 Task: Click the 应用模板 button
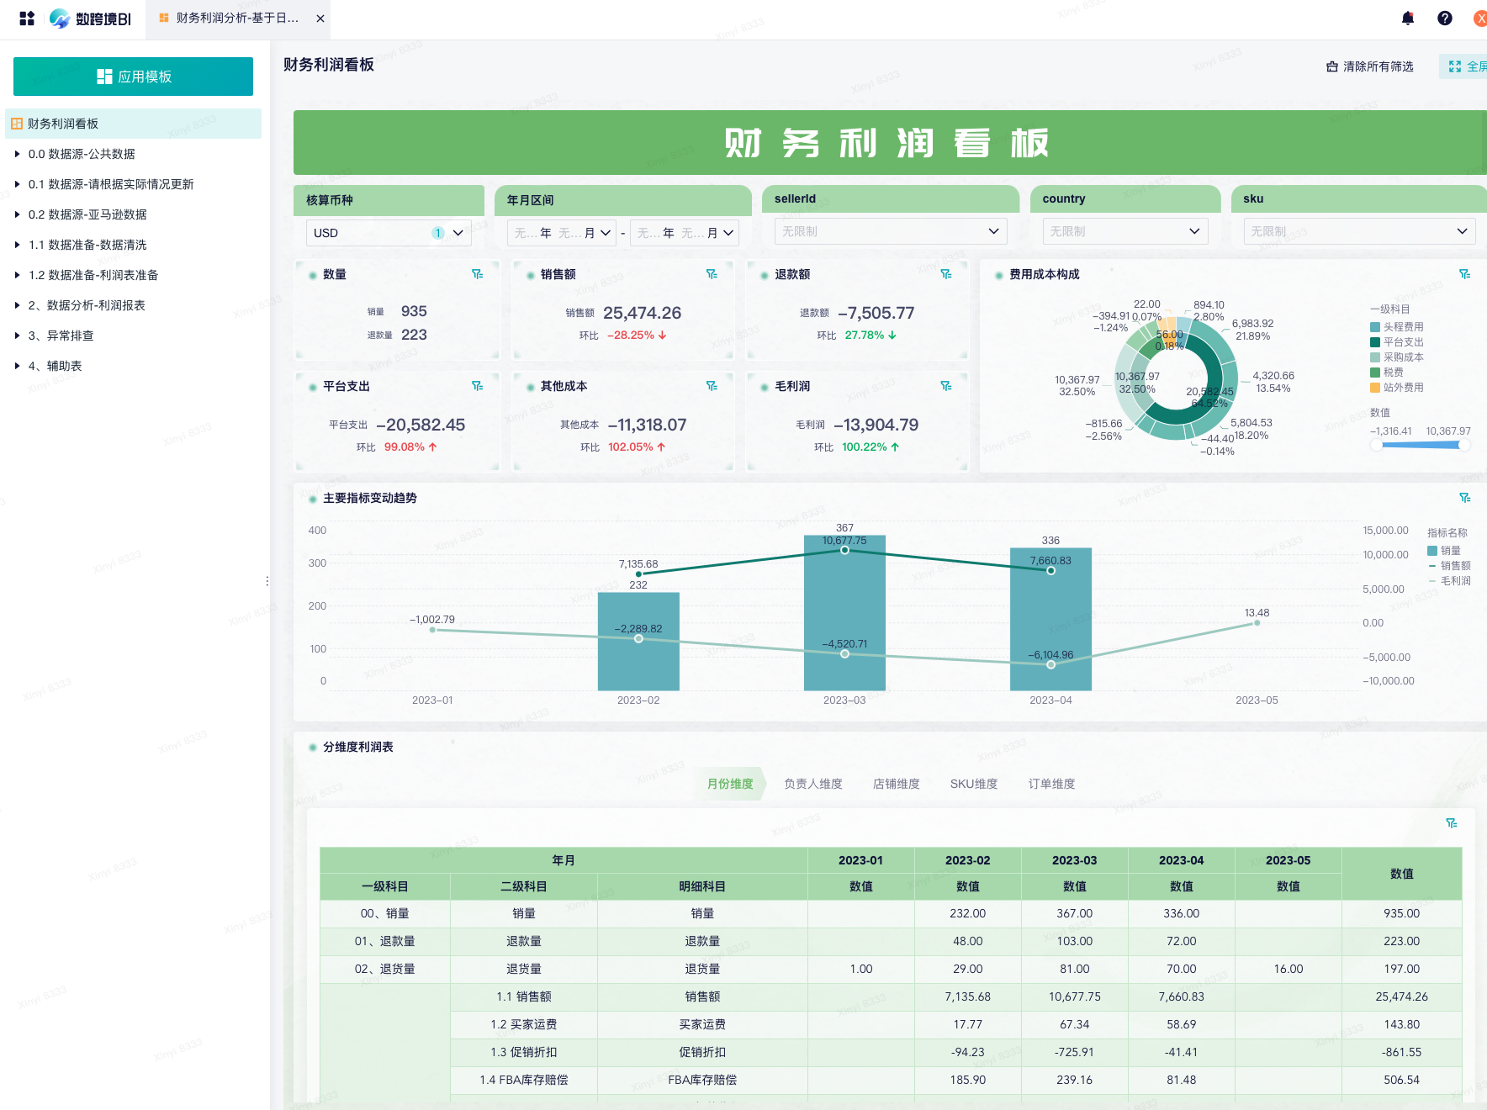[133, 77]
